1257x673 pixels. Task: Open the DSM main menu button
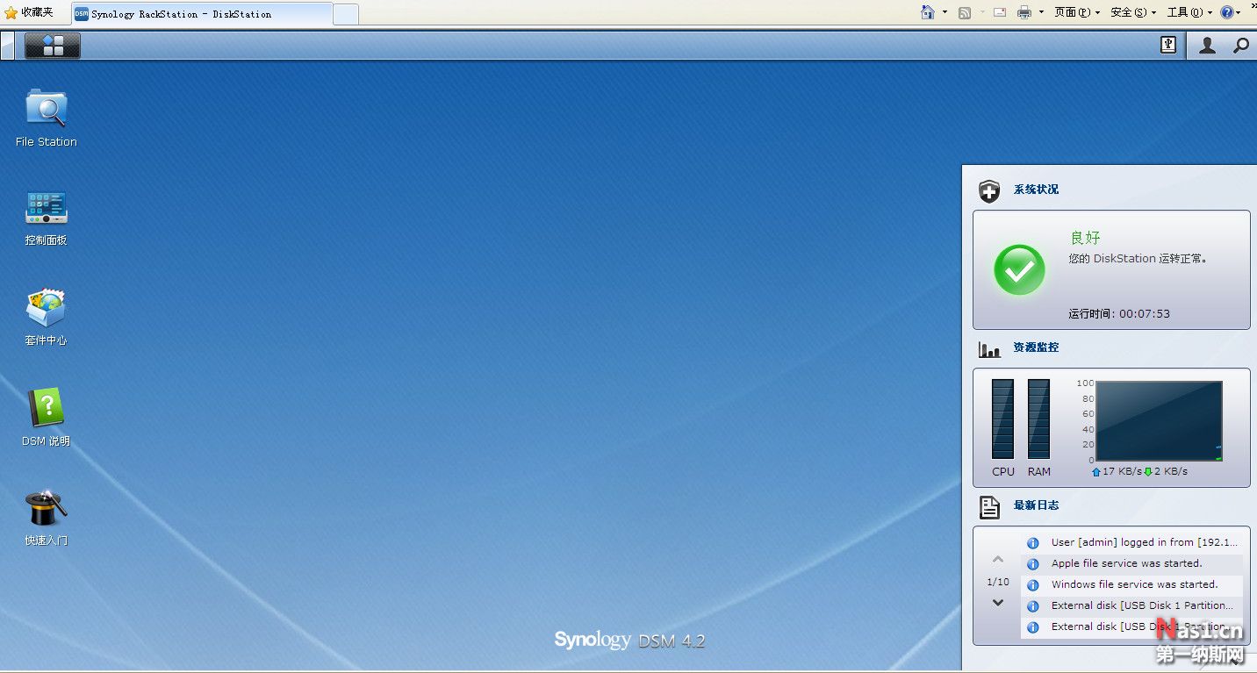click(53, 46)
